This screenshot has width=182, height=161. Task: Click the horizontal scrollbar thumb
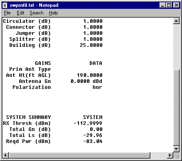pos(79,155)
